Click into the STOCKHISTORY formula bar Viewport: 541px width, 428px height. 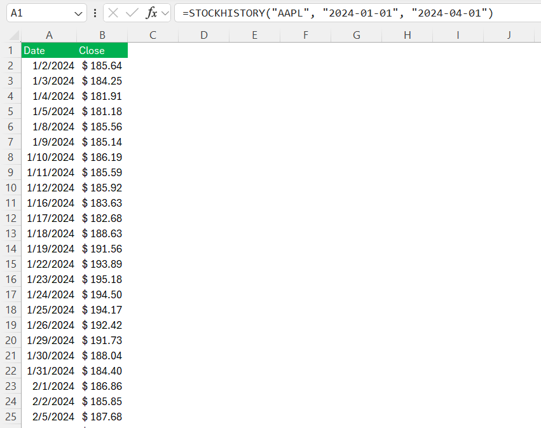pos(357,13)
